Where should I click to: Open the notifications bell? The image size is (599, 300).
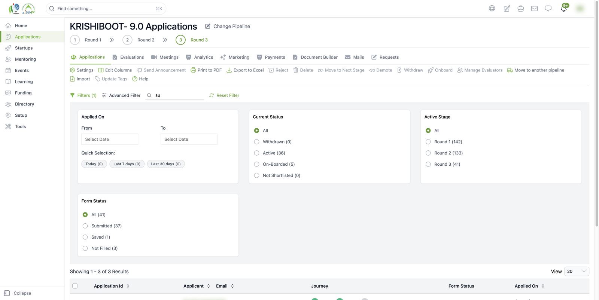coord(564,8)
